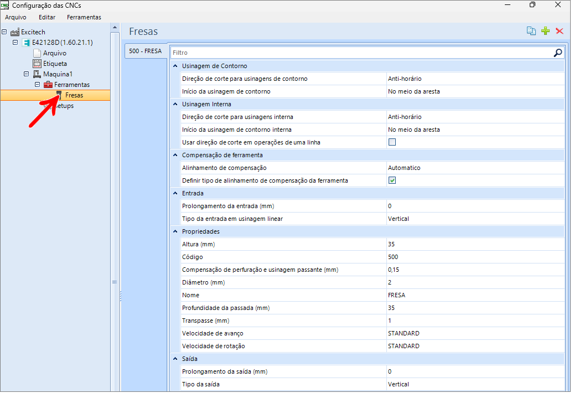Click Vertical value for Tipo da entrada
Screen dimensions: 574x398
[399, 219]
